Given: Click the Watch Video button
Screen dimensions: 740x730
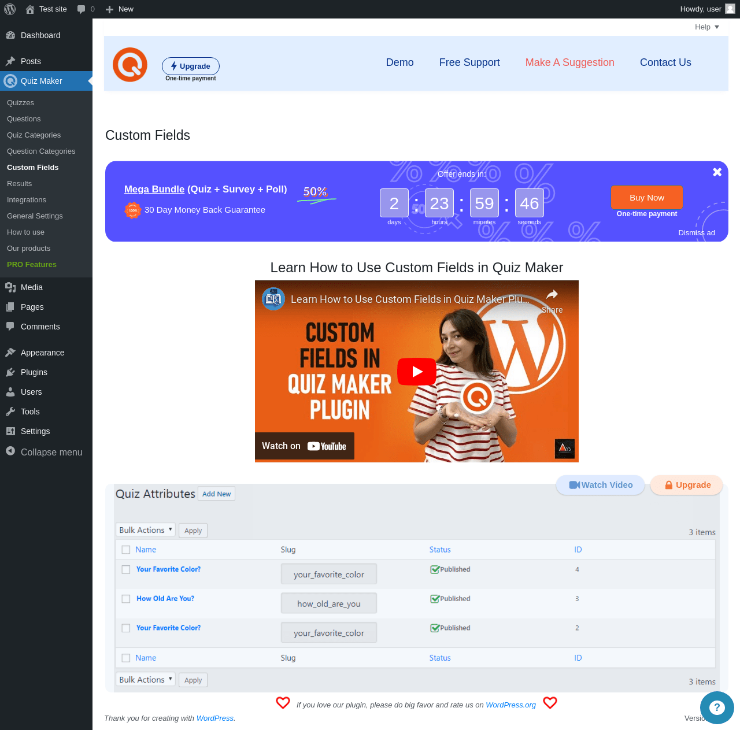Looking at the screenshot, I should pyautogui.click(x=601, y=485).
